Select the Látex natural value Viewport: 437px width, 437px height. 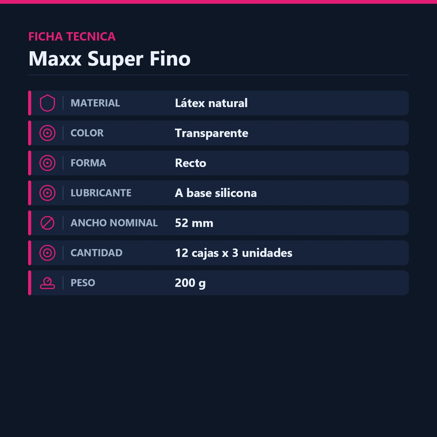(x=211, y=103)
